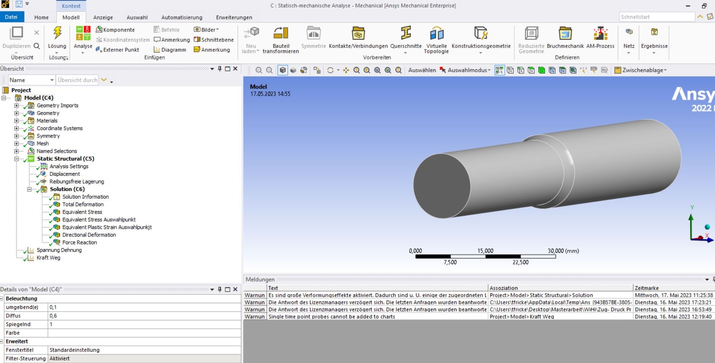Open the Ergebnisse ribbon icon

(x=654, y=32)
